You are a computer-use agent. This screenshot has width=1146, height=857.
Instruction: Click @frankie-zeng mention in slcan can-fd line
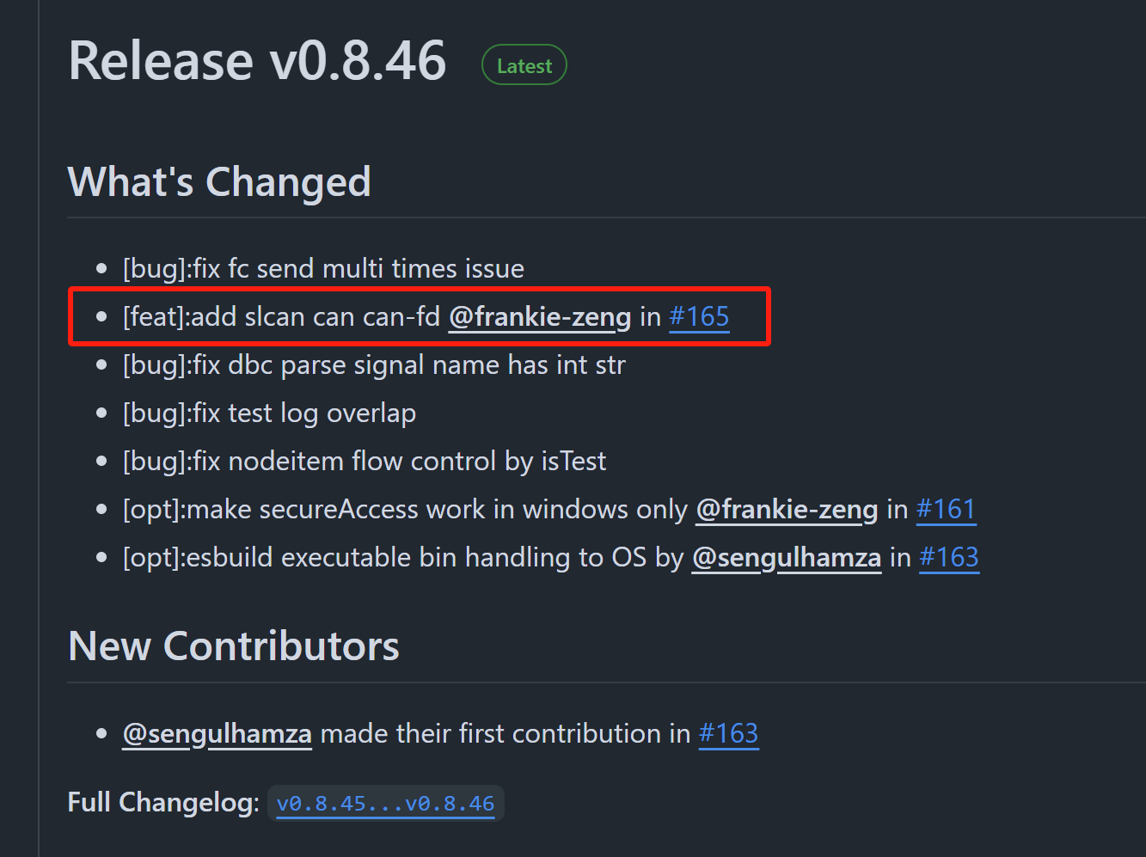[x=540, y=317]
